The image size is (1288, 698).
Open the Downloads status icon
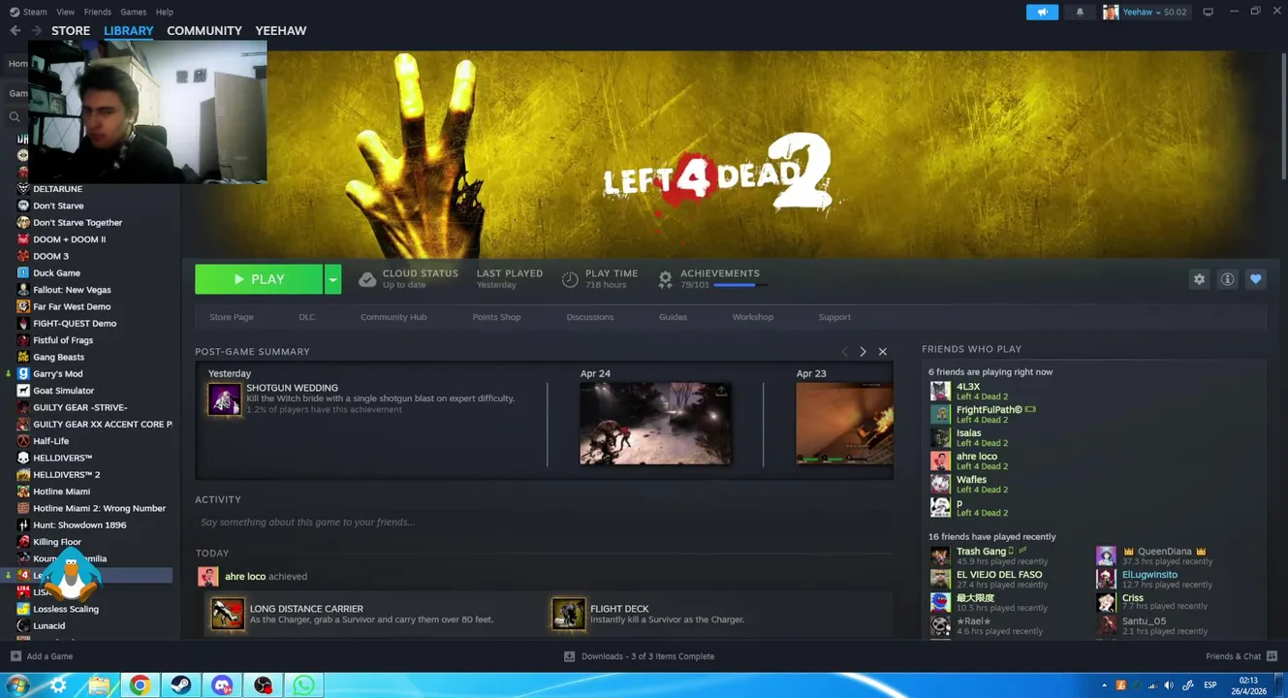point(570,656)
